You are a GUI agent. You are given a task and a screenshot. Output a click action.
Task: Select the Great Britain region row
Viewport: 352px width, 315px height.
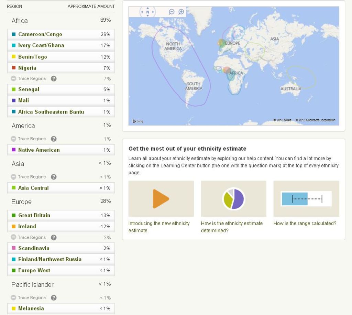(x=61, y=215)
